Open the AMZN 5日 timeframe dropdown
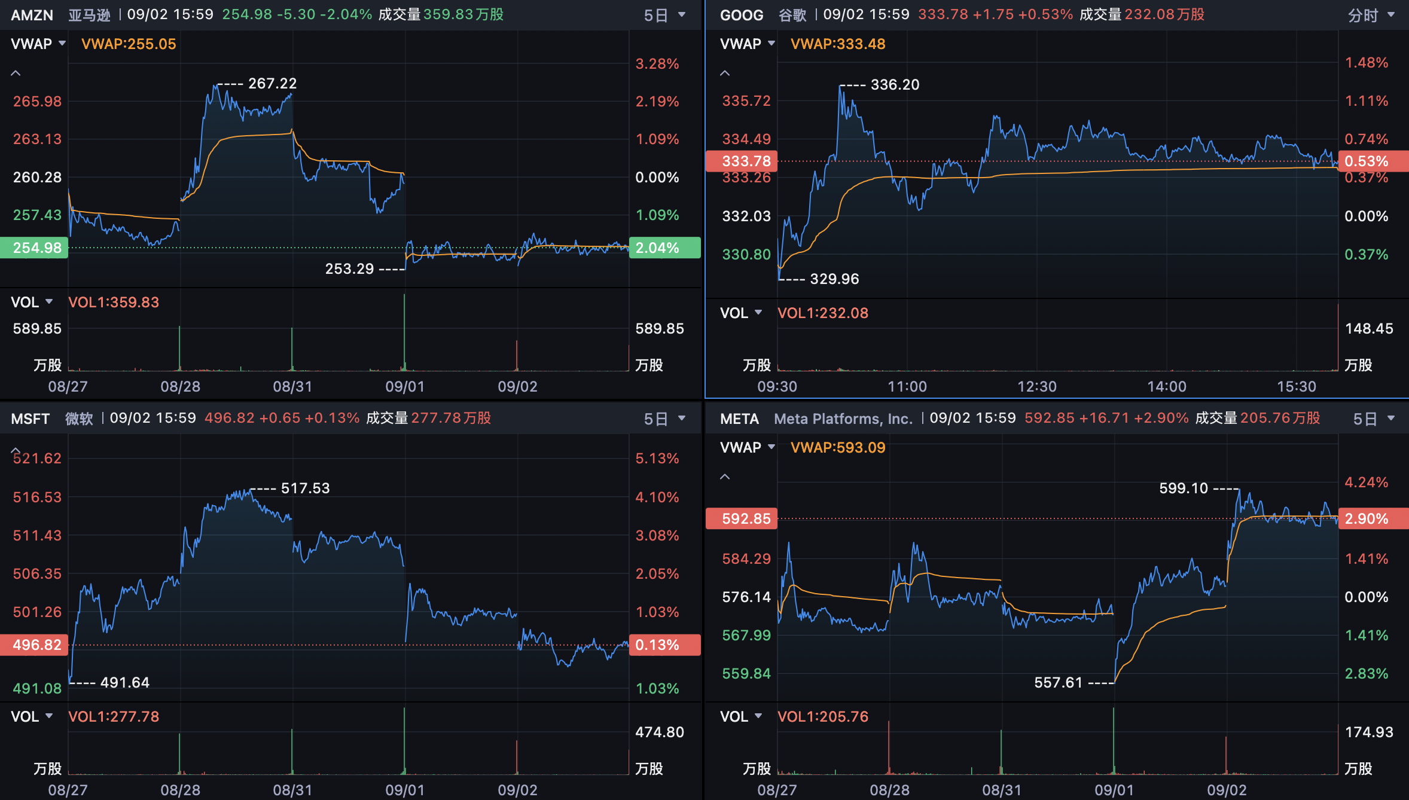This screenshot has height=800, width=1409. pyautogui.click(x=664, y=15)
